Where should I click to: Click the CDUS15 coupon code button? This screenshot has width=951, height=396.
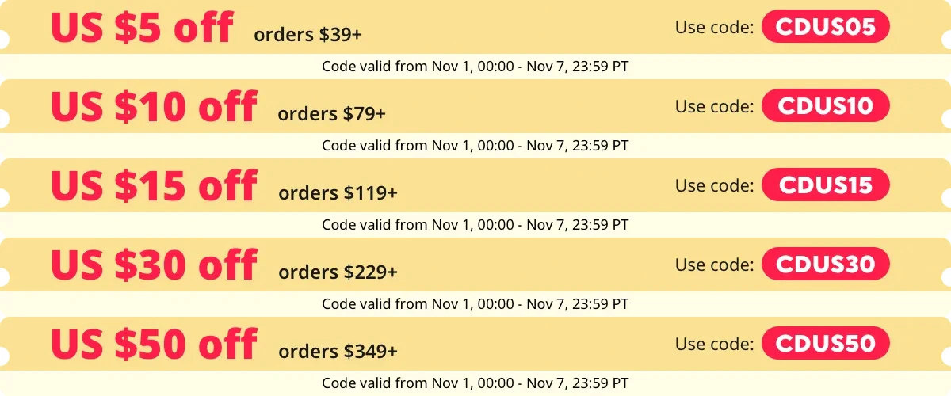click(826, 185)
